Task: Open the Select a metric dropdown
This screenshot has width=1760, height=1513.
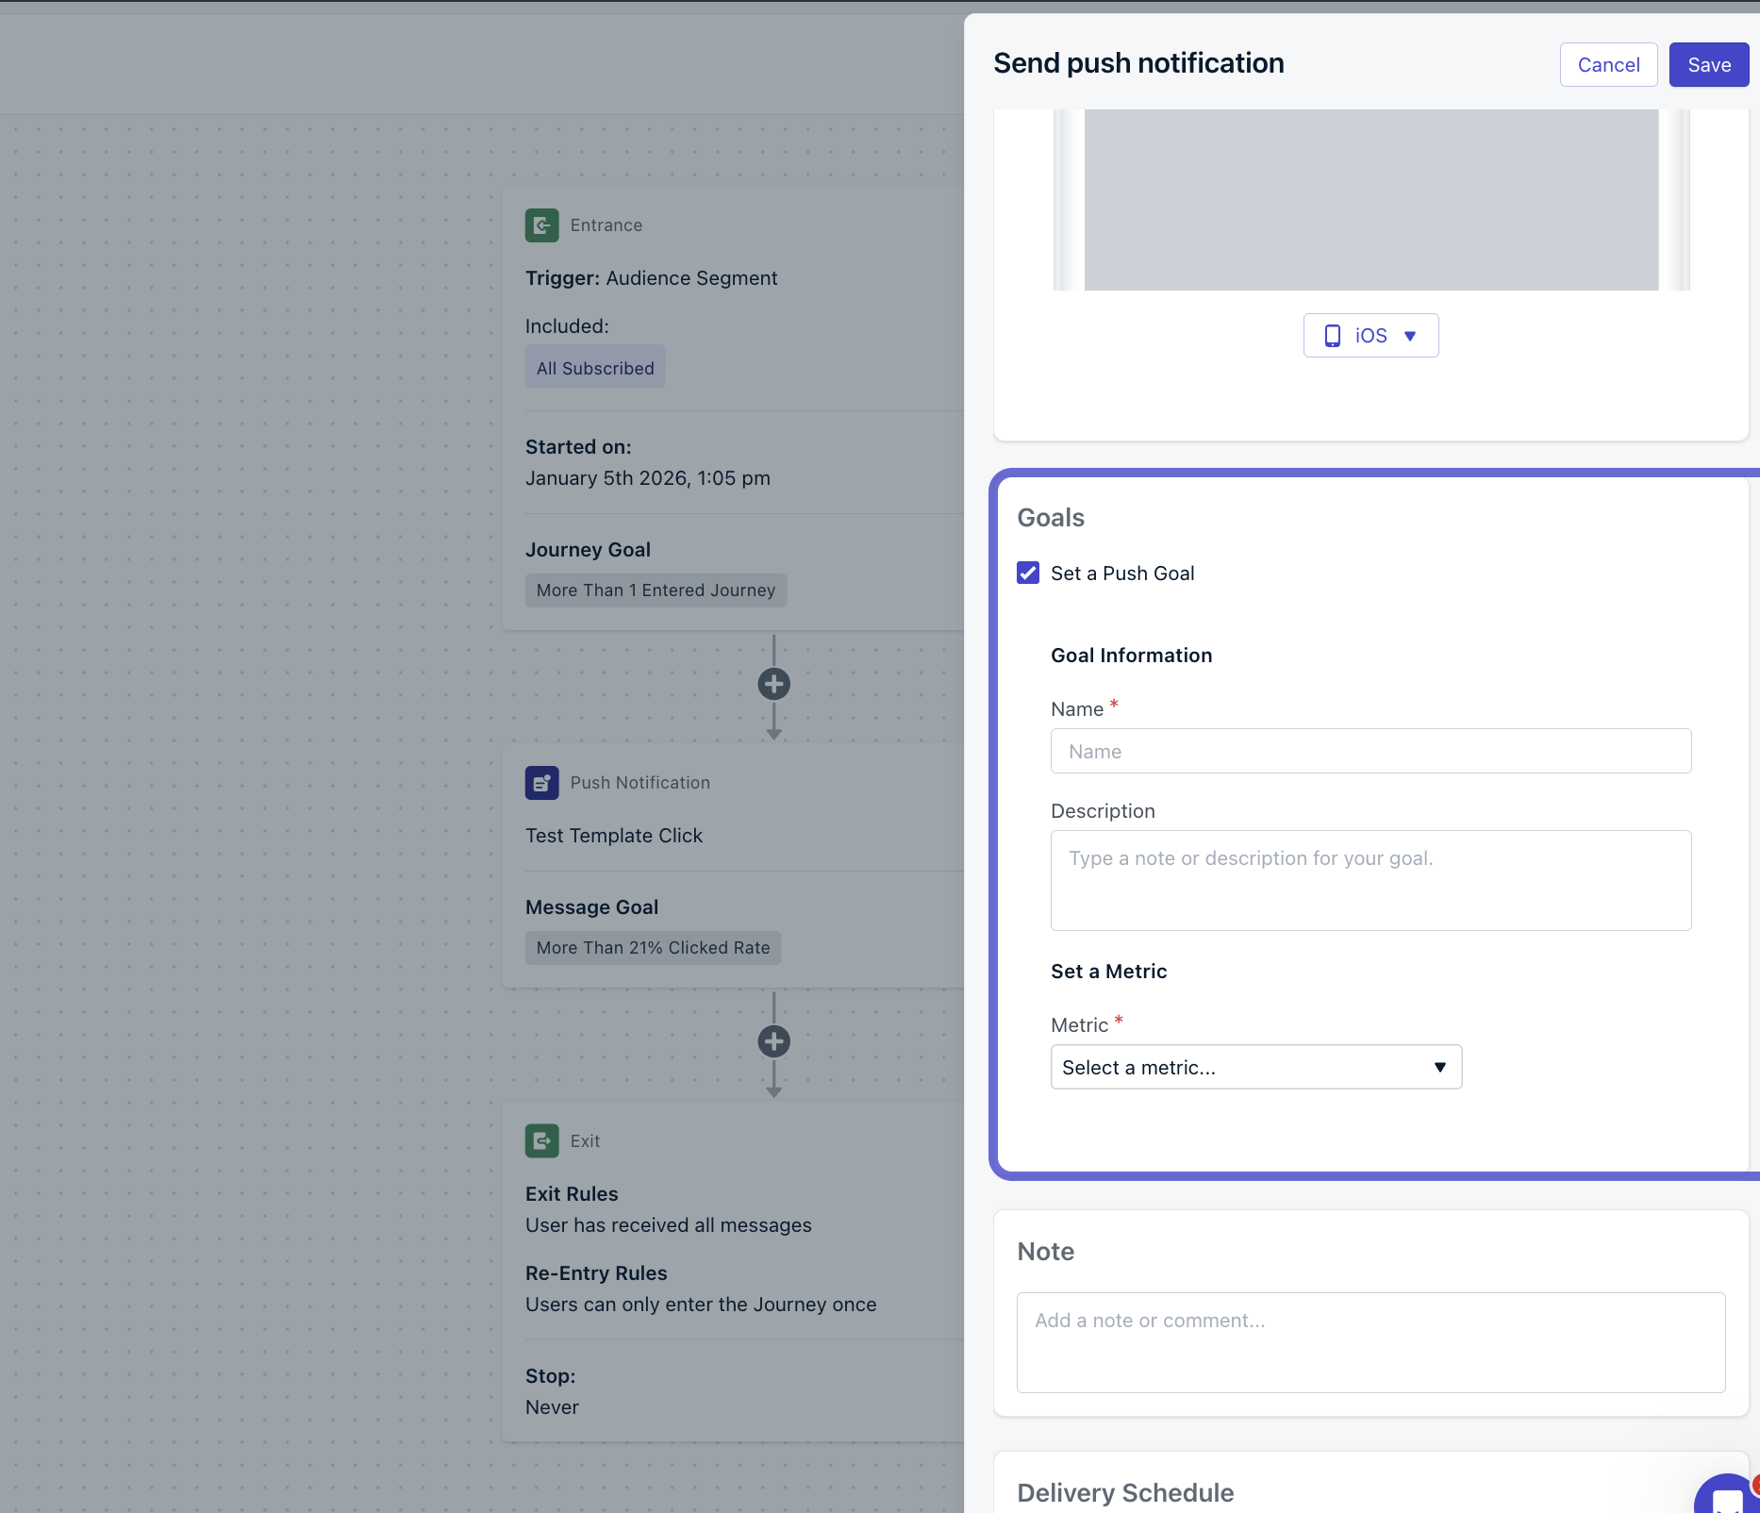Action: tap(1254, 1067)
